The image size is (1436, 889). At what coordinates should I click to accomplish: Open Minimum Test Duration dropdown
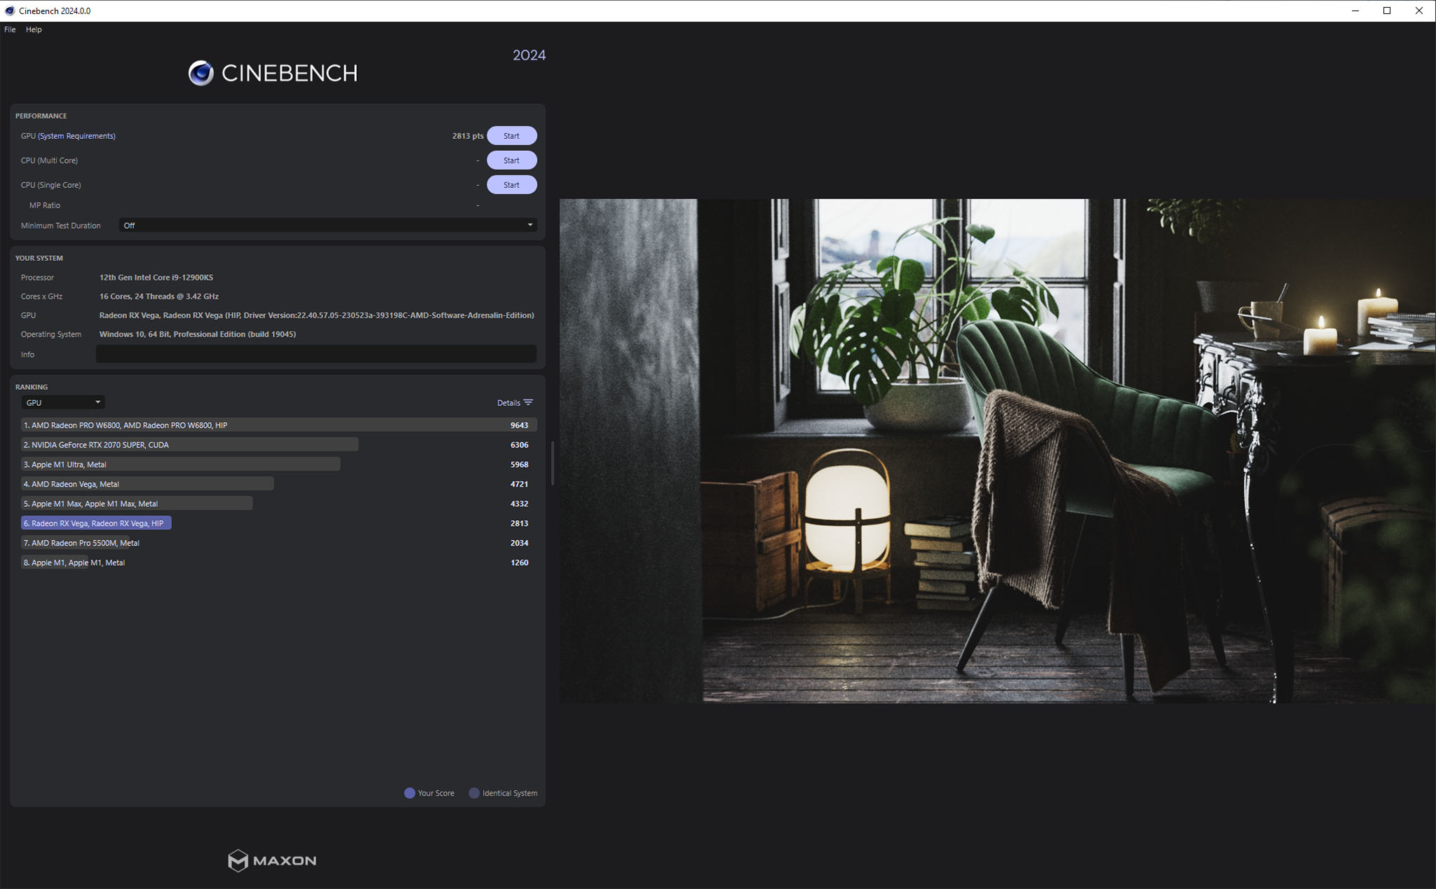(x=327, y=225)
